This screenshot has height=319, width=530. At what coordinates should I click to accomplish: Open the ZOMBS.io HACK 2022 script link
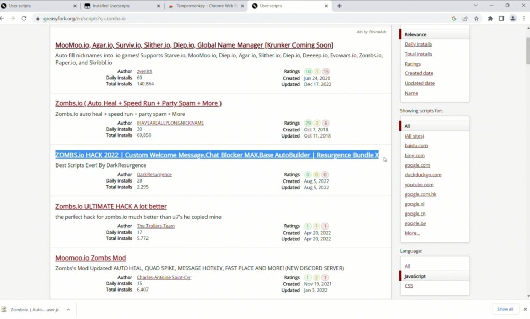tap(217, 155)
